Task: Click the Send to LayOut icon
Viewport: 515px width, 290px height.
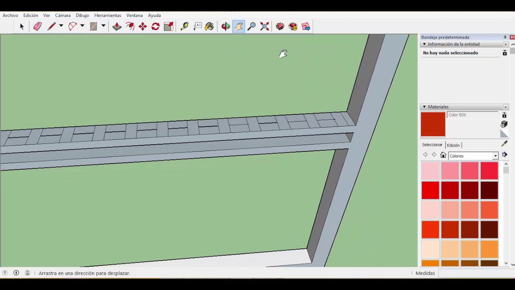Action: point(306,27)
